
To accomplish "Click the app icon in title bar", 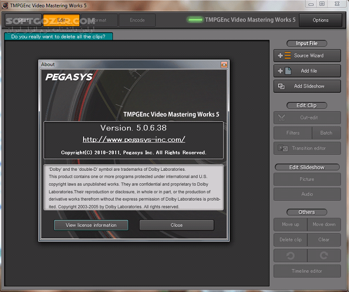I will pyautogui.click(x=5, y=6).
